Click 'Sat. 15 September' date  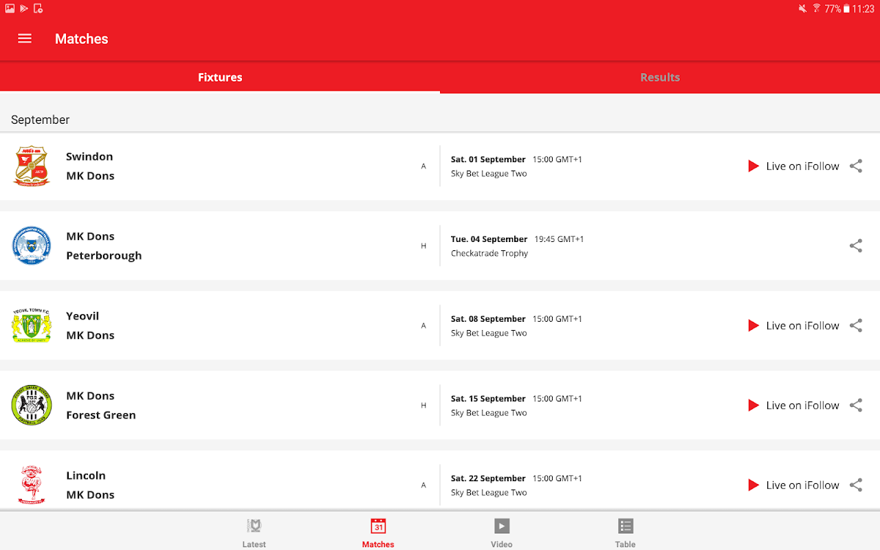point(488,399)
